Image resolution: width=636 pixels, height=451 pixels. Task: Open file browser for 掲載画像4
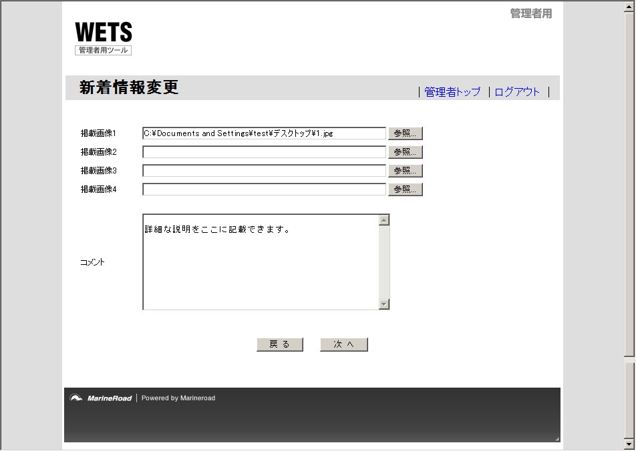click(406, 189)
